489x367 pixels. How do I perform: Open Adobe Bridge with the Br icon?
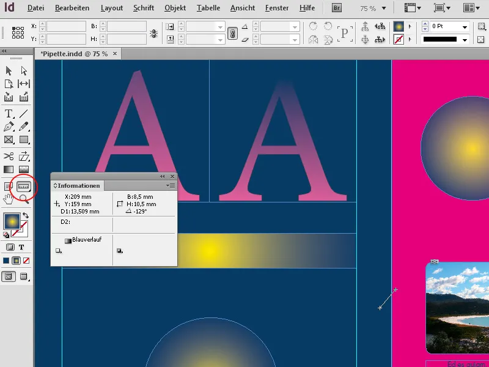pyautogui.click(x=336, y=8)
